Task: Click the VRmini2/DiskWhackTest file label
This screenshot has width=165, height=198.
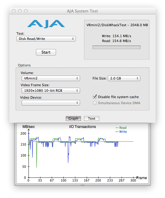Action: tap(117, 25)
